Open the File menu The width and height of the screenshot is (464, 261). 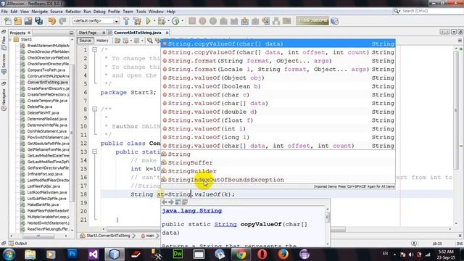4,12
